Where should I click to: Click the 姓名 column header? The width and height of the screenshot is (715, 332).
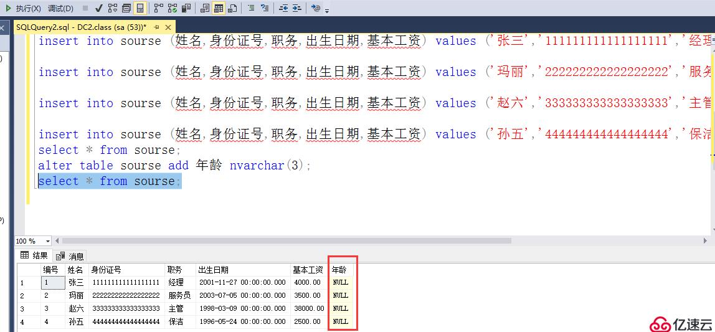point(77,270)
